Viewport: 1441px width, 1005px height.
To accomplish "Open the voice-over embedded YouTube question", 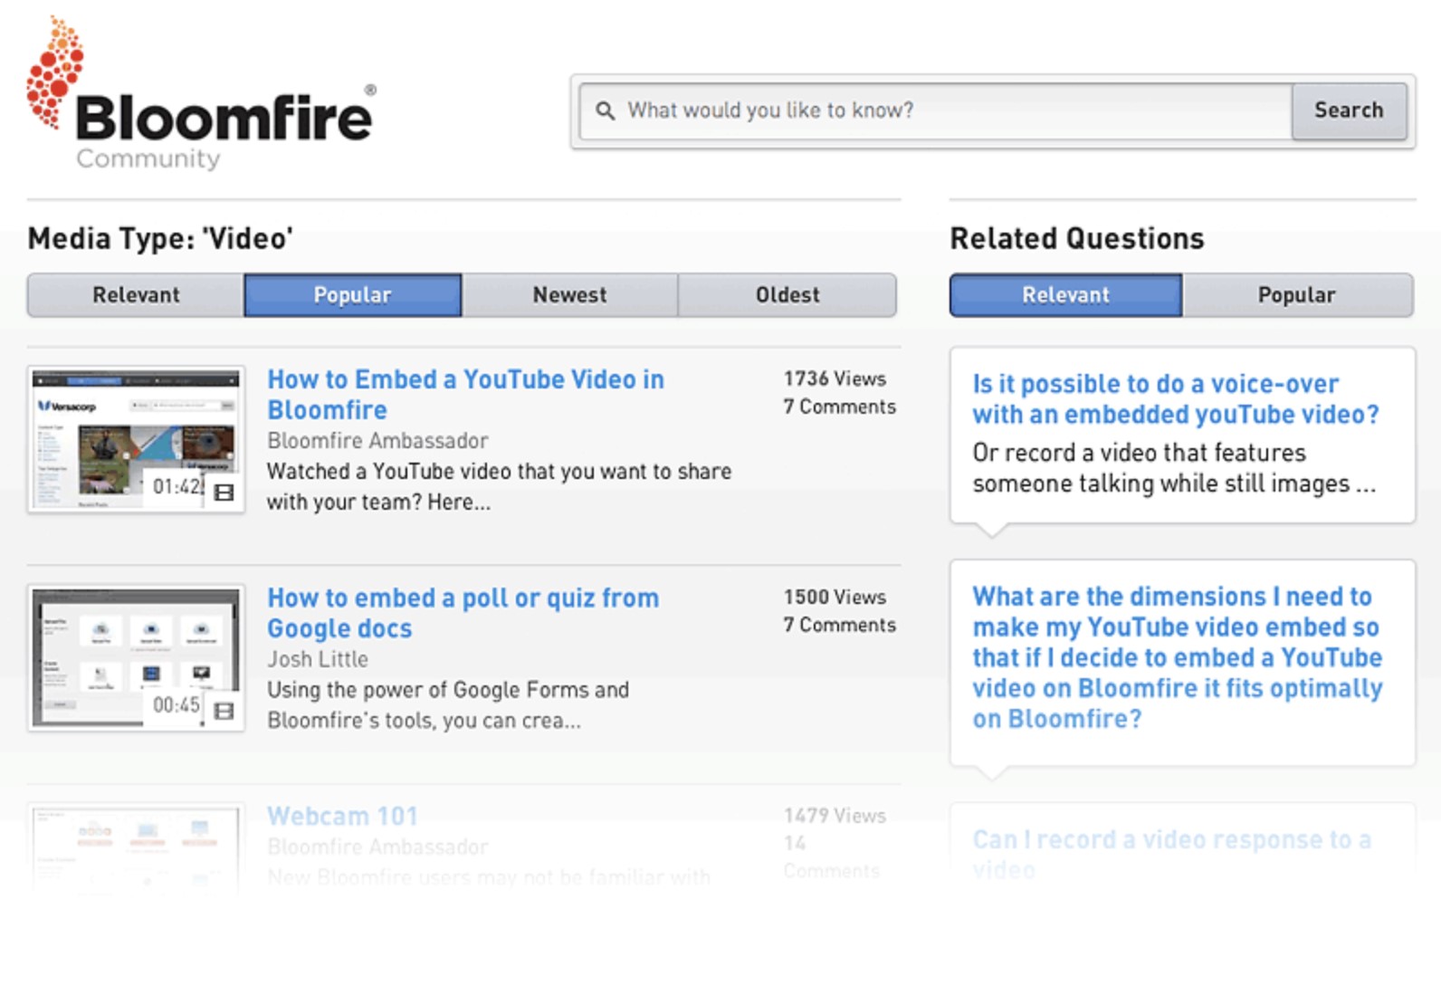I will tap(1175, 398).
